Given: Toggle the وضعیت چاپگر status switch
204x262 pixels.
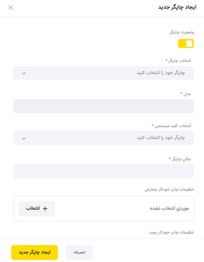Looking at the screenshot, I should click(x=186, y=43).
